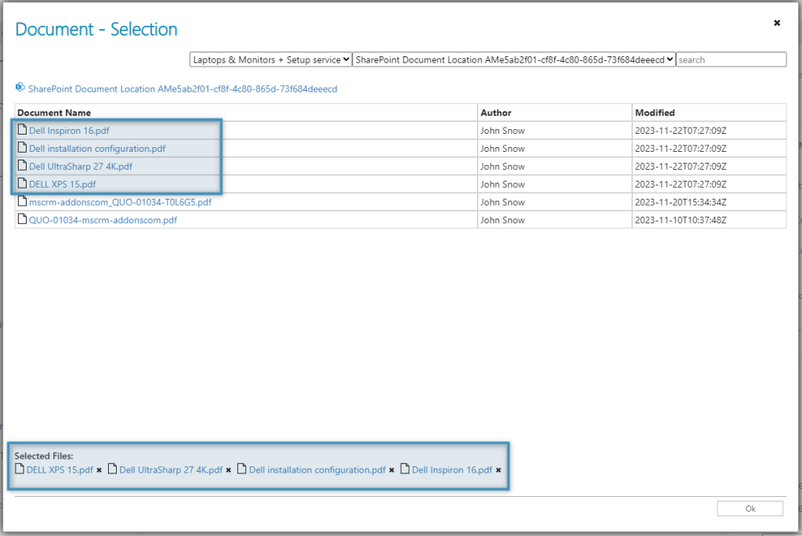Open the SharePoint Document Location breadcrumb link

(x=182, y=89)
